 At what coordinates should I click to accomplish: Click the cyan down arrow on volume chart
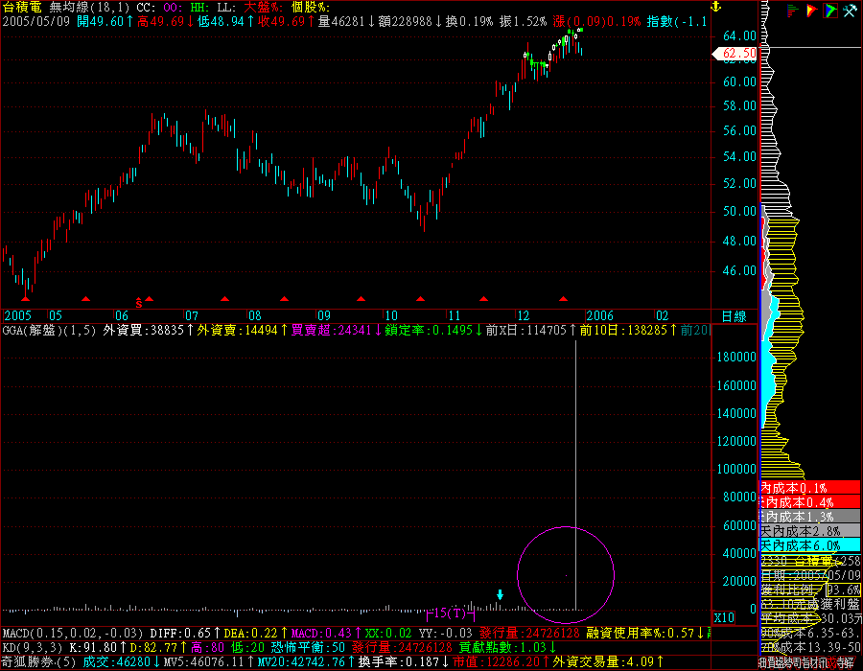tap(500, 595)
